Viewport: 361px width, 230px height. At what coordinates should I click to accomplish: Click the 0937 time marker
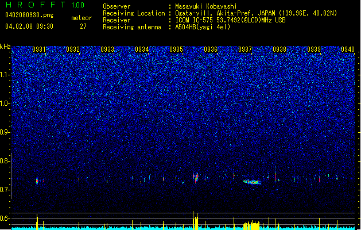[245, 49]
